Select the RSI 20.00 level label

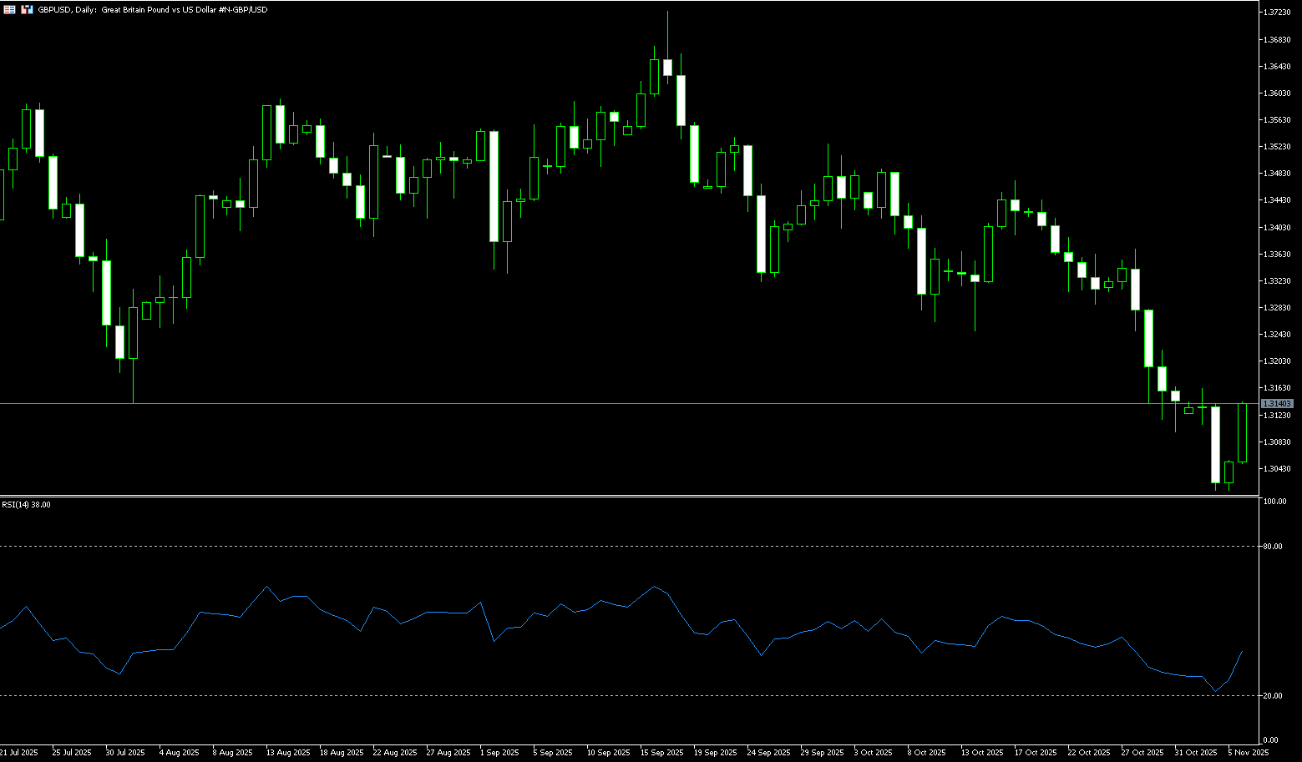click(x=1273, y=696)
